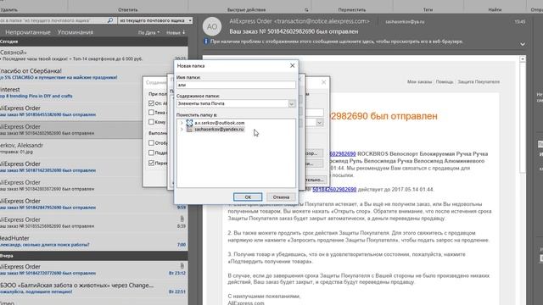Click Отмена in the Новая папка dialog
The image size is (543, 305).
[281, 197]
